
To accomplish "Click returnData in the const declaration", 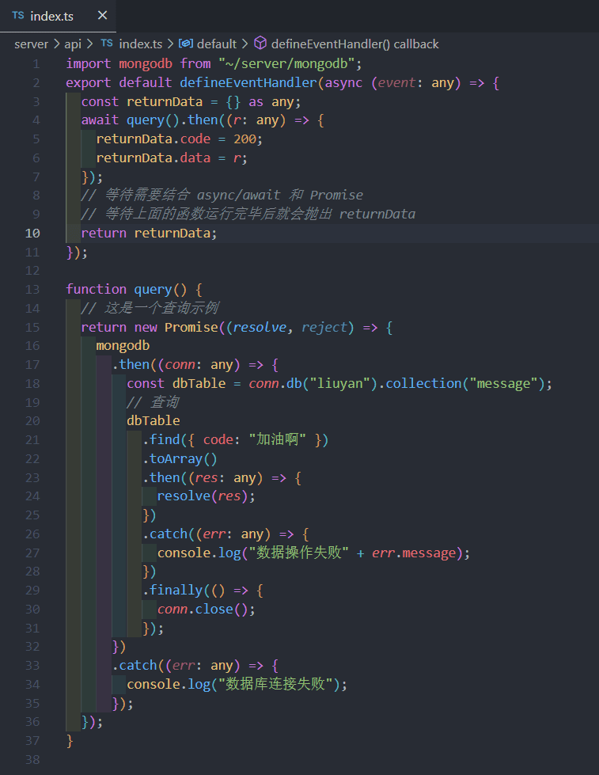I will [x=165, y=102].
